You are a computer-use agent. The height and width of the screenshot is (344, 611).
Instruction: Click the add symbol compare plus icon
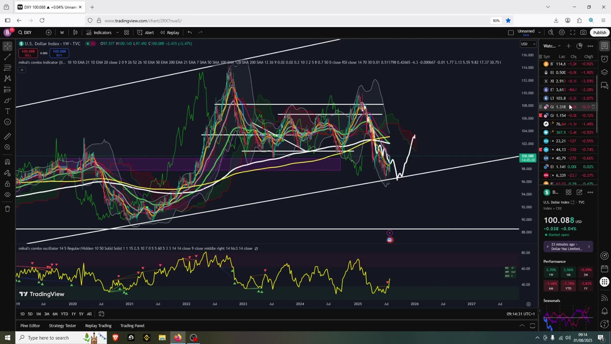(49, 32)
